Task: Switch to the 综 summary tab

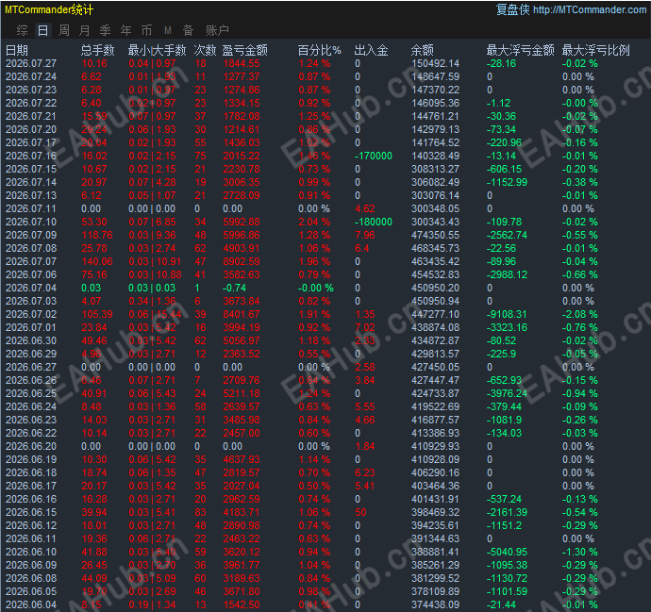Action: pos(22,30)
